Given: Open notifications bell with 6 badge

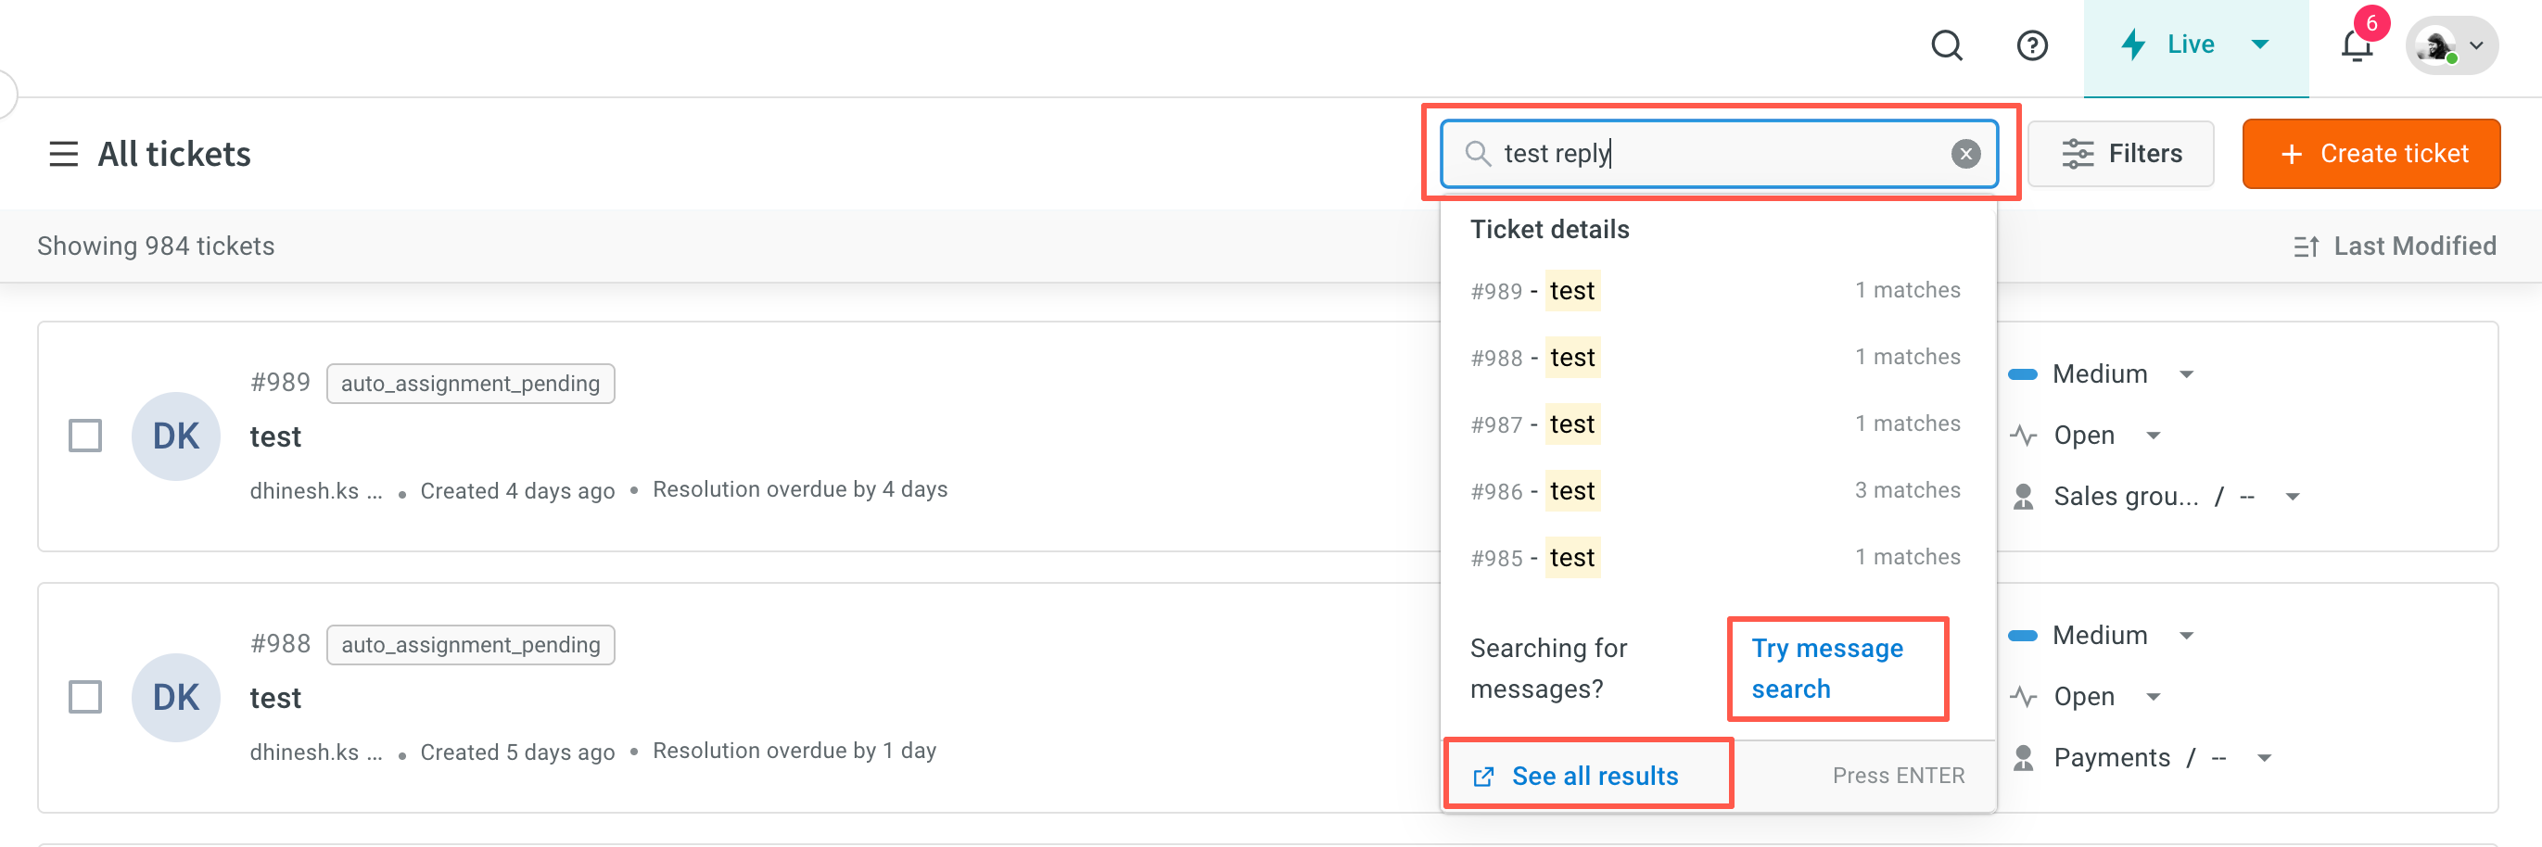Looking at the screenshot, I should [x=2358, y=45].
